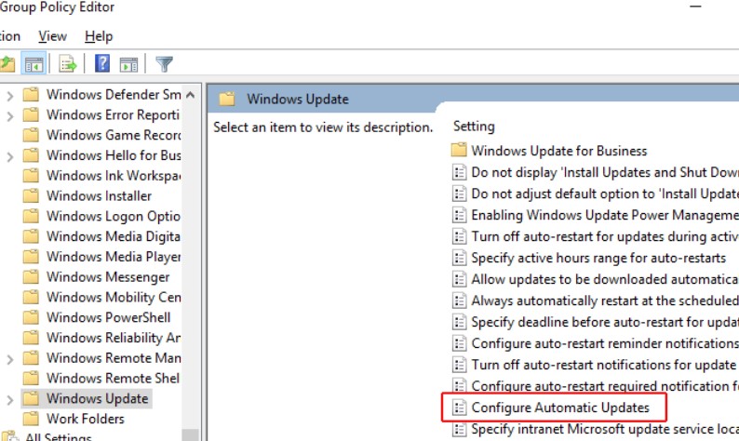
Task: Open the View menu
Action: point(52,36)
